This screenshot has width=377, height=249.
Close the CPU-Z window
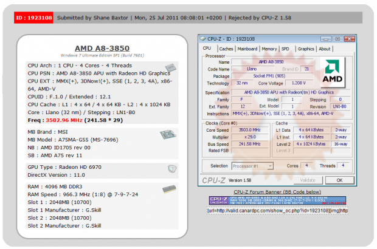click(350, 39)
